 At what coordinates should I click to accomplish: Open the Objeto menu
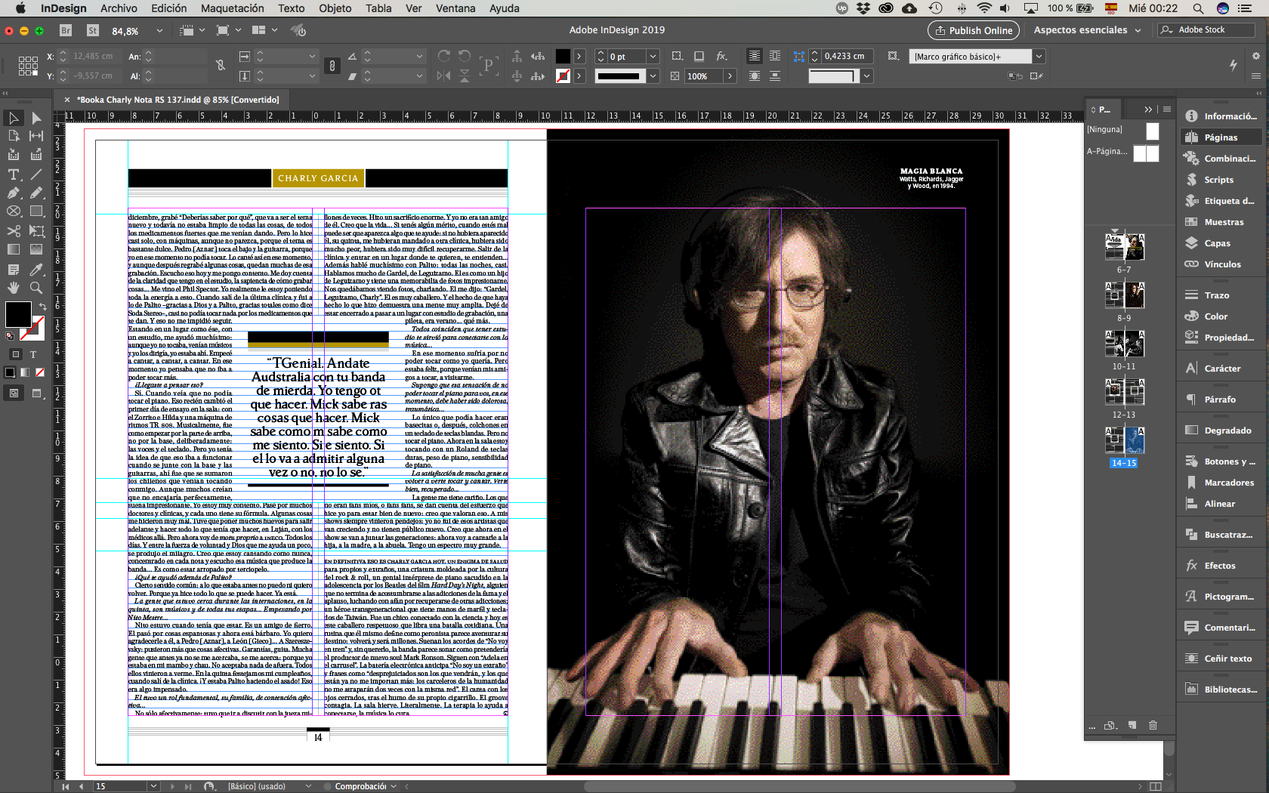pyautogui.click(x=335, y=8)
